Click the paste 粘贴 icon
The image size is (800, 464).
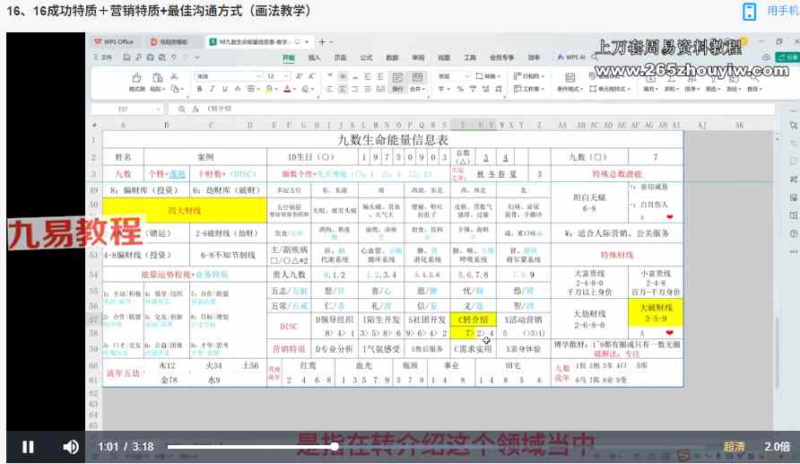[157, 81]
